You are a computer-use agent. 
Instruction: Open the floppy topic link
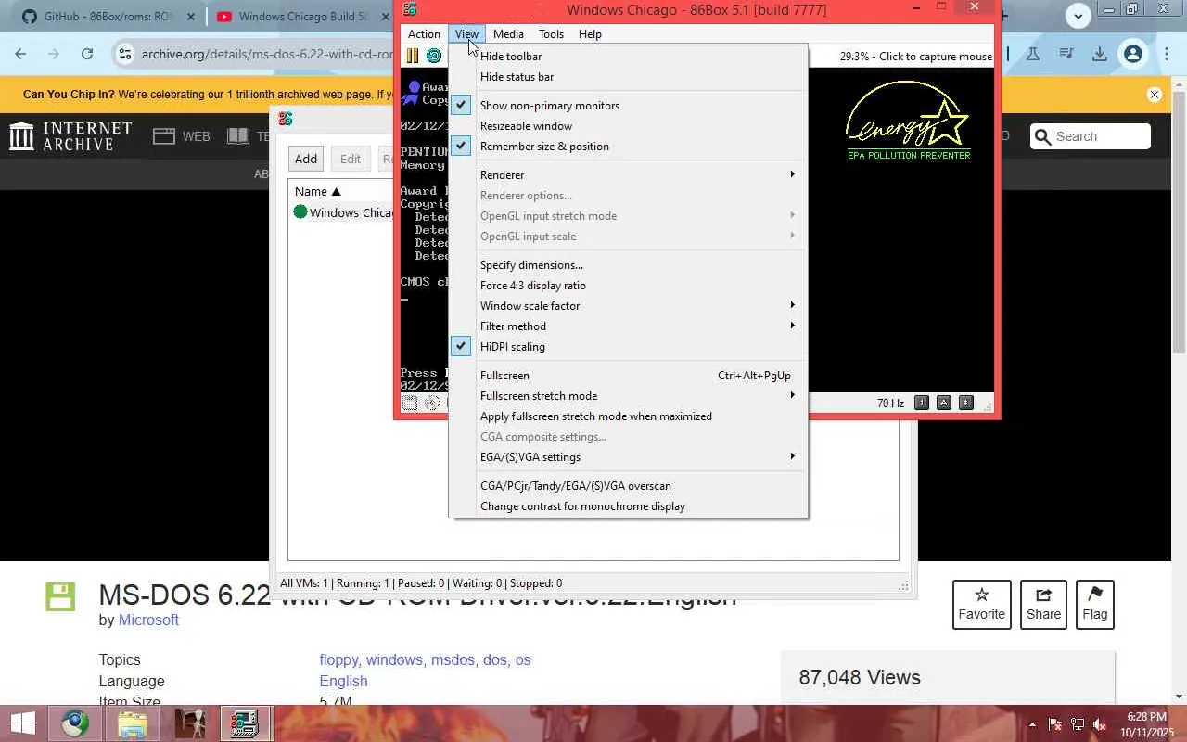point(338,659)
